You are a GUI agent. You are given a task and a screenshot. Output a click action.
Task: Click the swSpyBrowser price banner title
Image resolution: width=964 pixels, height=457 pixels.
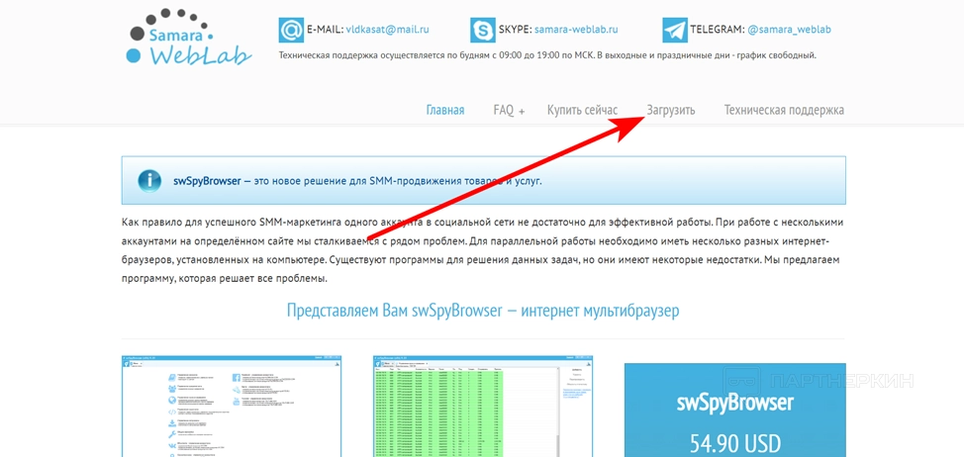[x=734, y=403]
